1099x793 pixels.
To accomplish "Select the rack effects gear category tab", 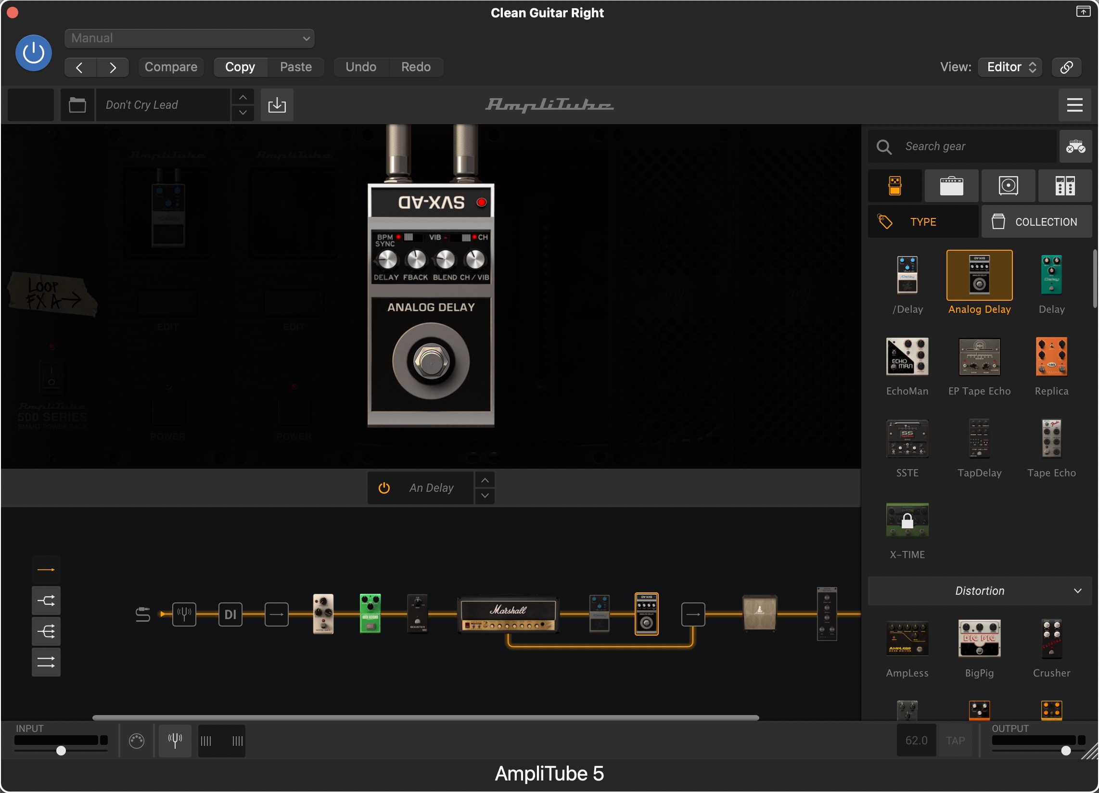I will click(x=1065, y=186).
